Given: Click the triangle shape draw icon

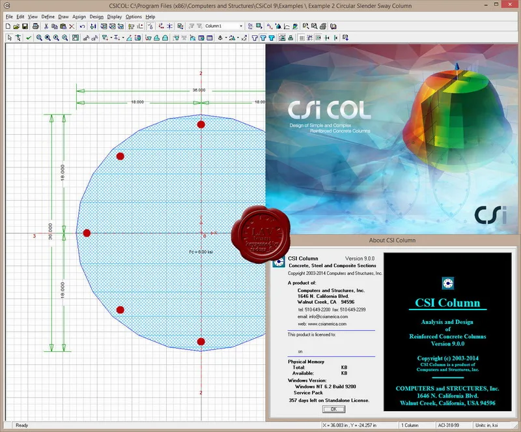Looking at the screenshot, I should click(x=129, y=38).
